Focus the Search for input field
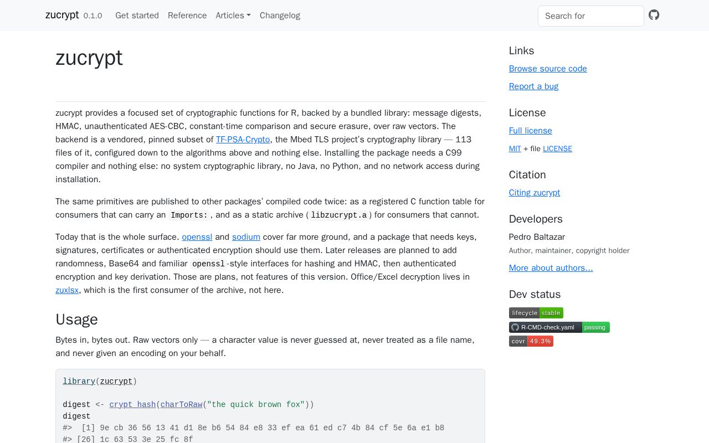Image resolution: width=709 pixels, height=443 pixels. coord(591,16)
